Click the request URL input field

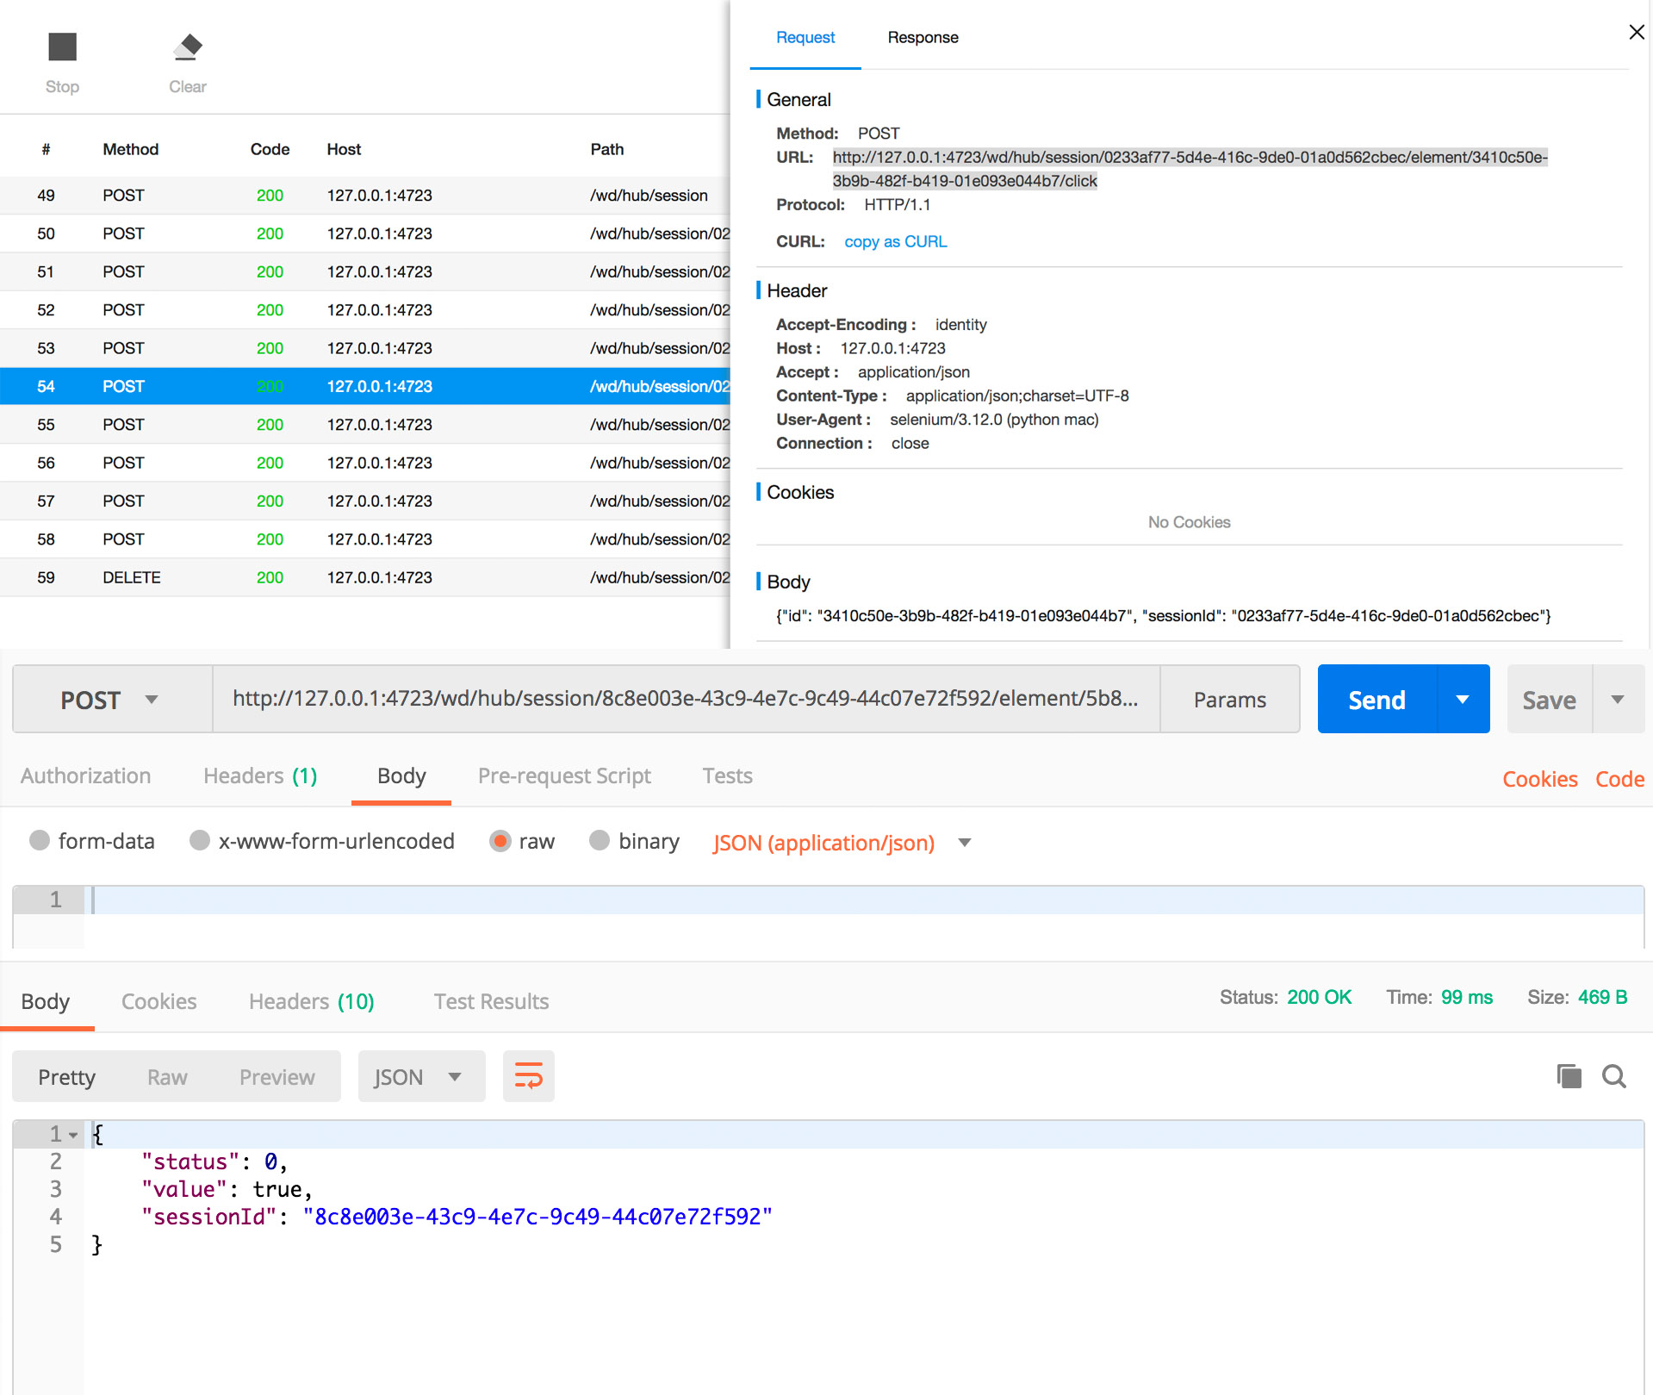[686, 699]
